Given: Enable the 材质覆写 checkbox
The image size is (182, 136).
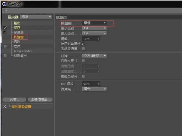Looking at the screenshot, I should [5, 56].
